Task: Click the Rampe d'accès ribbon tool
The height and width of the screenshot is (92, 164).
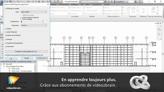Action: pos(75,10)
